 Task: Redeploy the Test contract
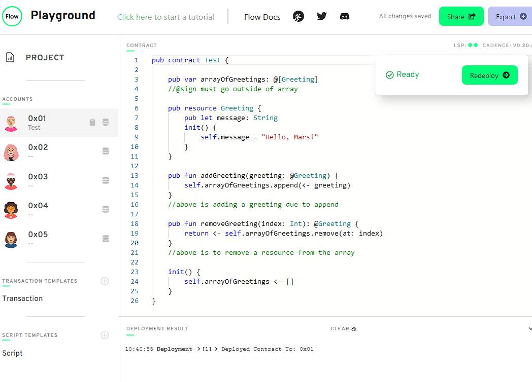[489, 75]
